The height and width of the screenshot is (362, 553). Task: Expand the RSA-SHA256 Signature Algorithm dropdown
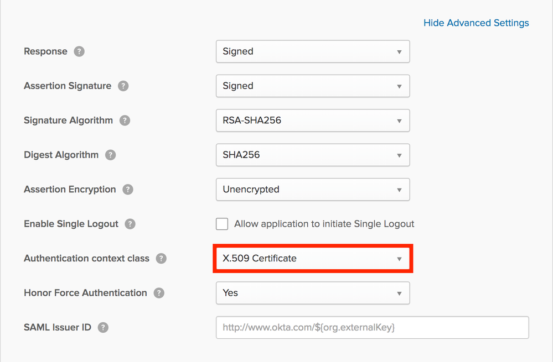coord(313,120)
